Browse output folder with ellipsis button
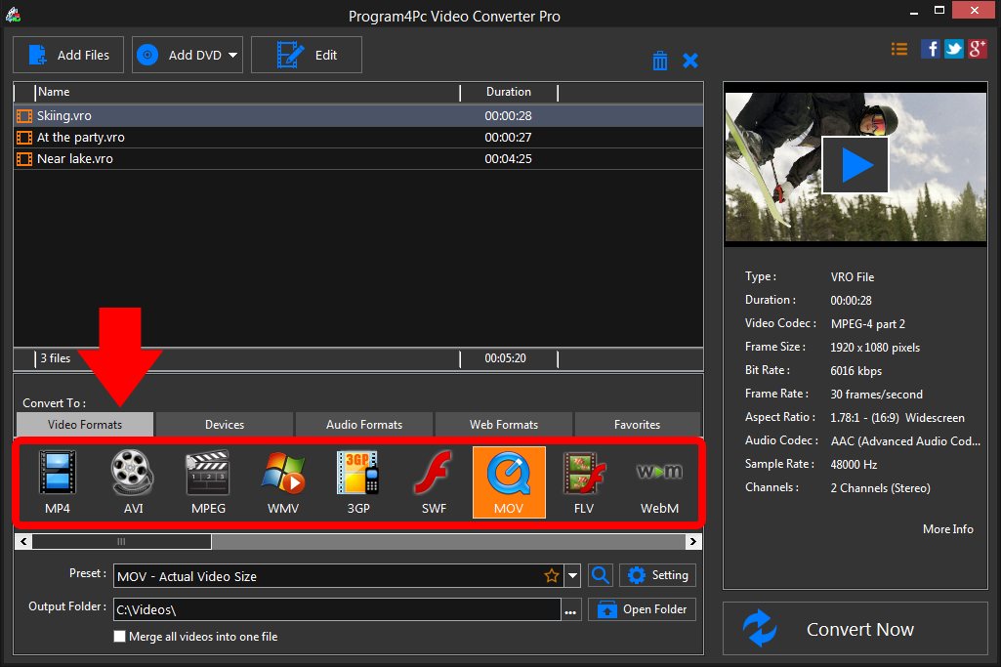Screen dimensions: 1001x667 (571, 610)
